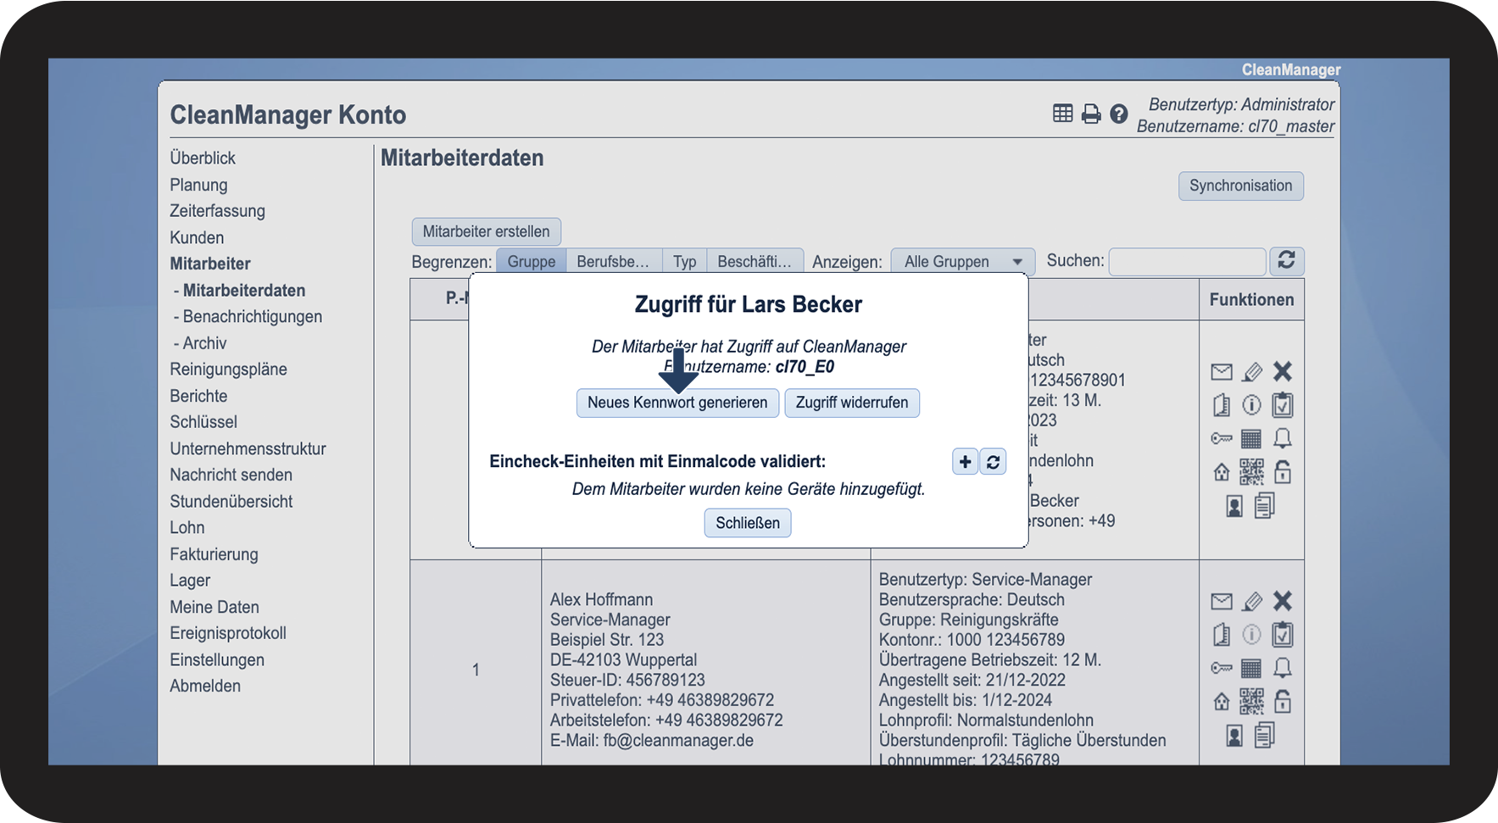The width and height of the screenshot is (1498, 823).
Task: Click Abmelden to log out
Action: click(205, 686)
